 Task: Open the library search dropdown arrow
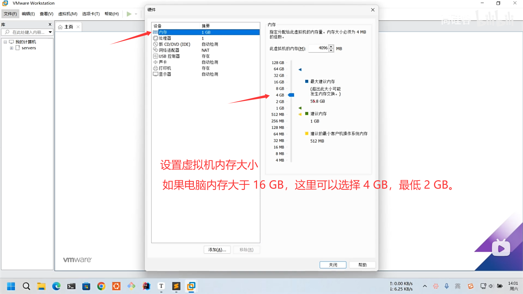click(50, 32)
